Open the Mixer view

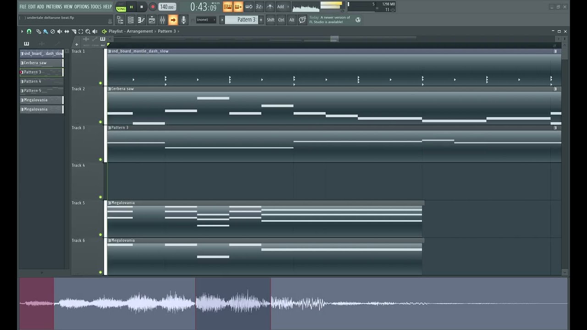click(x=162, y=20)
